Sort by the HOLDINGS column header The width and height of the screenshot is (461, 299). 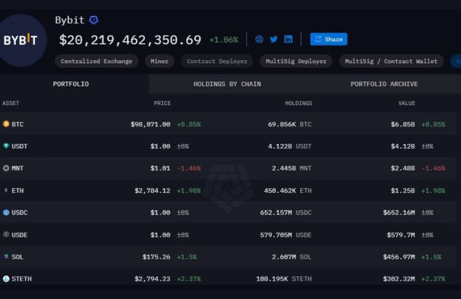pos(298,103)
